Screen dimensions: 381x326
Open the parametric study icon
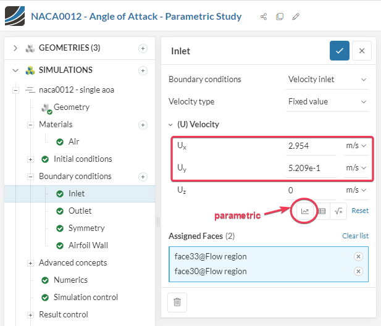(x=305, y=211)
